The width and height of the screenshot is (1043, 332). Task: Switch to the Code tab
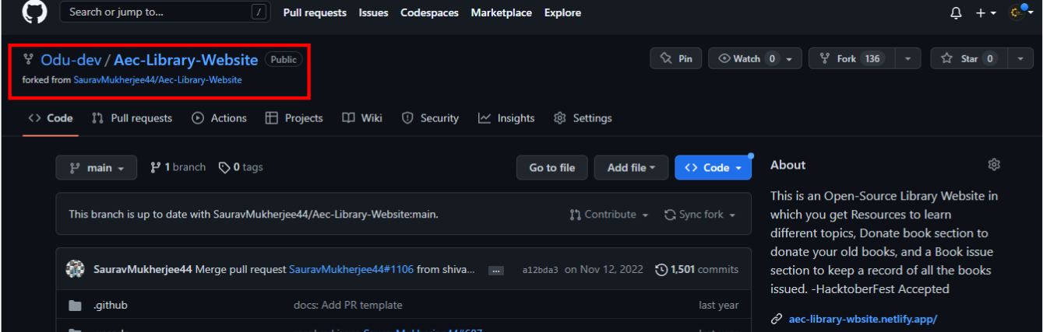coord(51,118)
